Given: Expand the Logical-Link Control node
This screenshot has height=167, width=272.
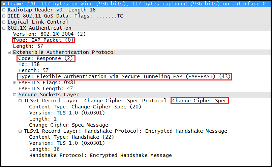Looking at the screenshot, I should pos(4,22).
